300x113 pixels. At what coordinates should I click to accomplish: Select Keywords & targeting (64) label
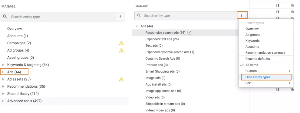click(28, 65)
